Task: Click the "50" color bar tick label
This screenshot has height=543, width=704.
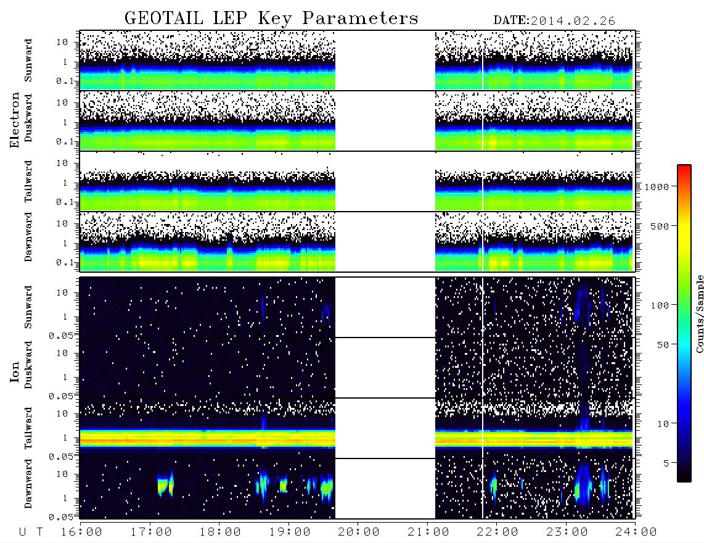Action: 663,345
